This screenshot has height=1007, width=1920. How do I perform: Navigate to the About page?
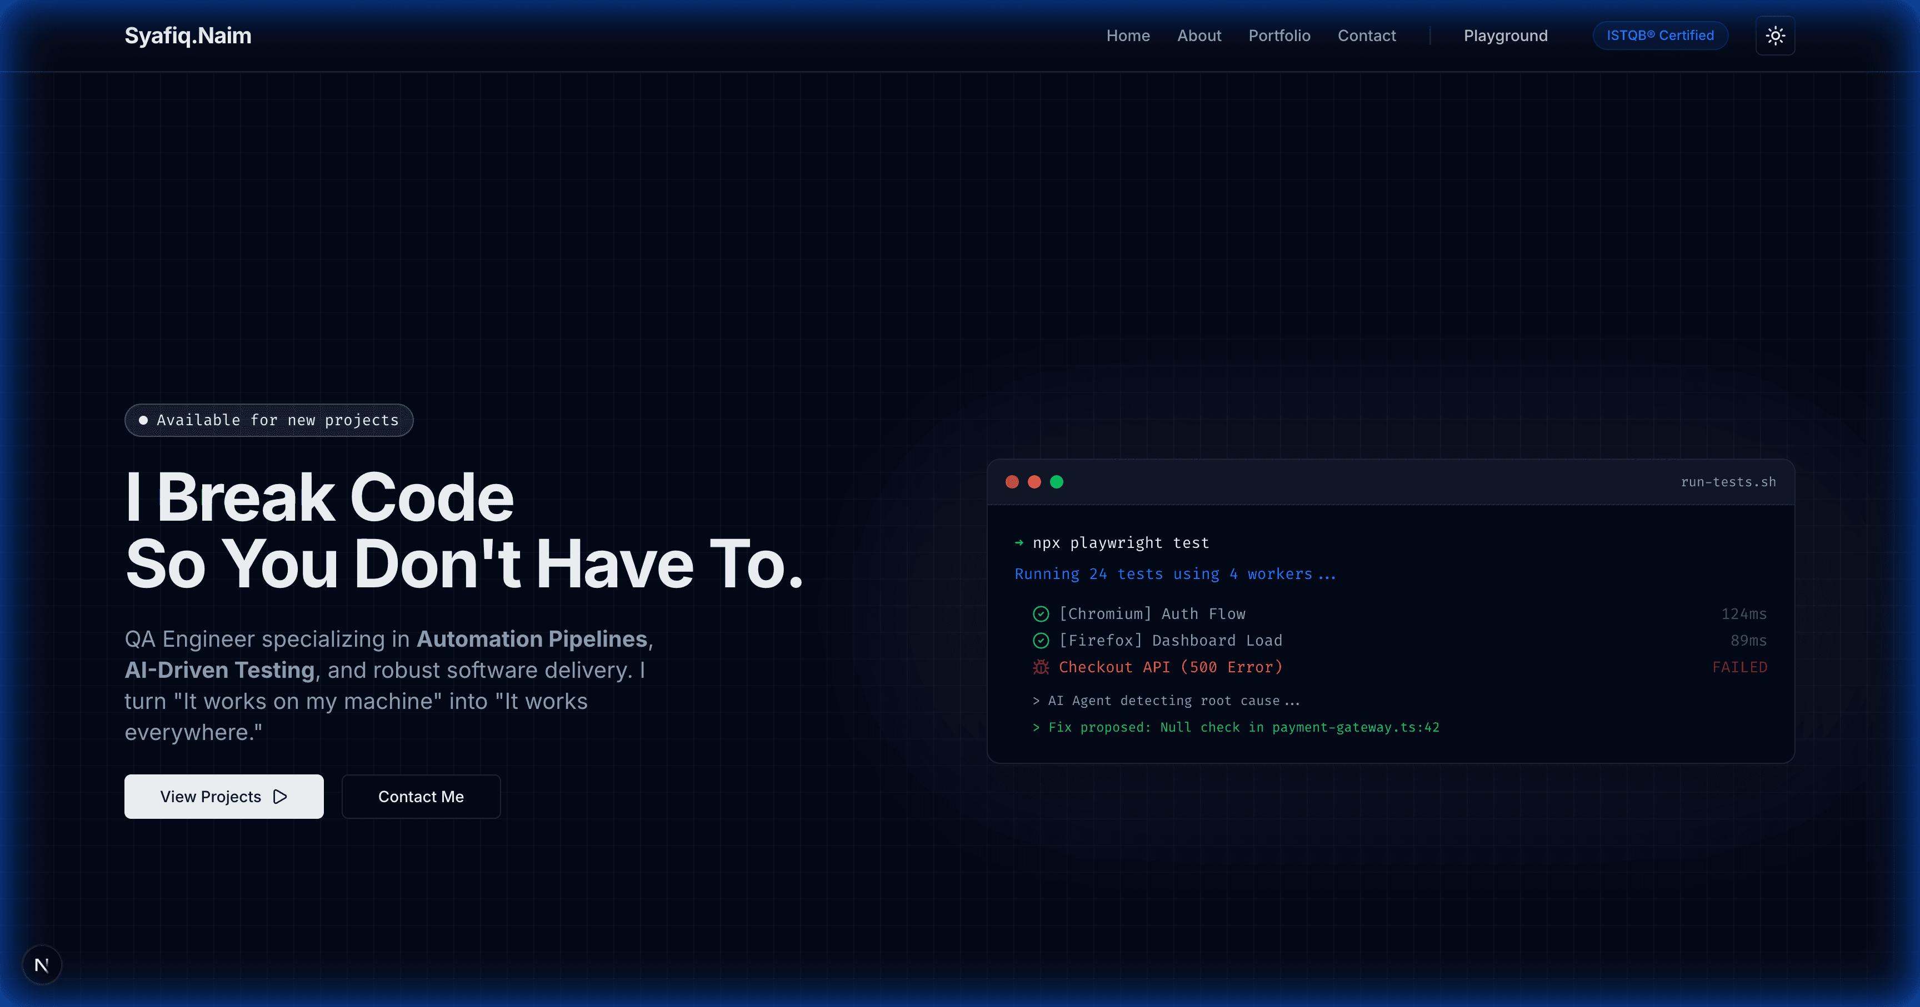click(x=1198, y=35)
